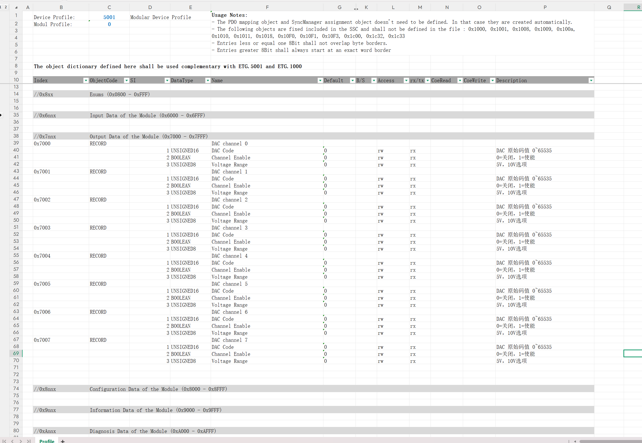This screenshot has height=443, width=642.
Task: Open the SI column filter dropdown
Action: 167,80
